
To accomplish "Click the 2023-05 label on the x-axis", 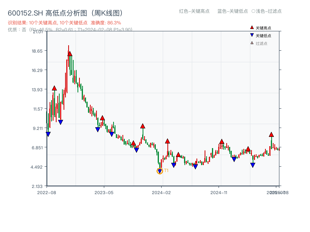I will click(x=105, y=191).
